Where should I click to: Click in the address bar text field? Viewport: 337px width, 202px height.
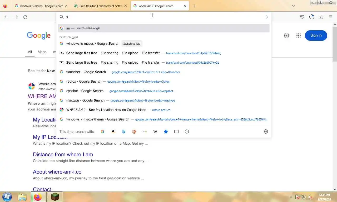[163, 17]
